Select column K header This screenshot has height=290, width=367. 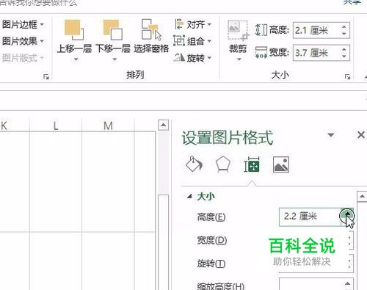click(x=14, y=126)
